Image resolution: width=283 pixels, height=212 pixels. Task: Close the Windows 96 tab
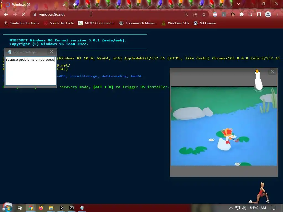tap(64, 5)
